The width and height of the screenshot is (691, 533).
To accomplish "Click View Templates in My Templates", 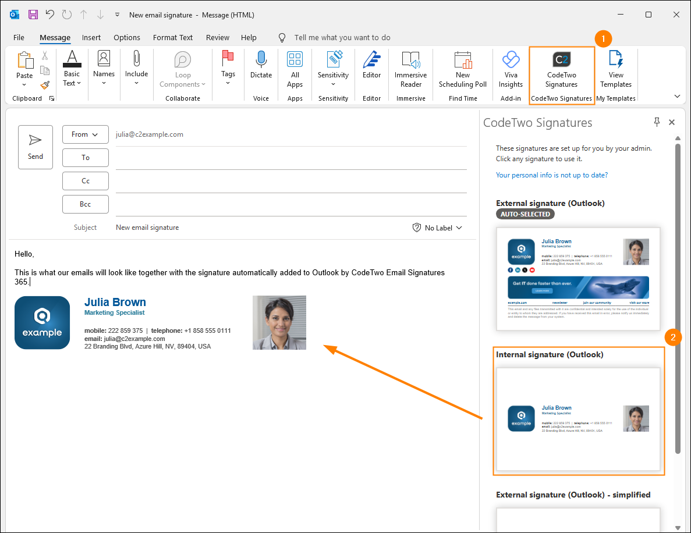I will 616,69.
